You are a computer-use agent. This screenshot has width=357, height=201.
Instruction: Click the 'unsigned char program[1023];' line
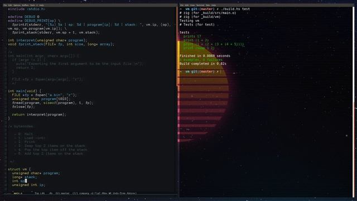[41, 99]
